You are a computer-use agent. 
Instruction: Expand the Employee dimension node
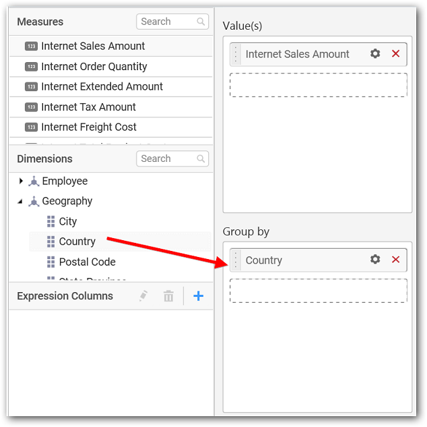coord(21,181)
